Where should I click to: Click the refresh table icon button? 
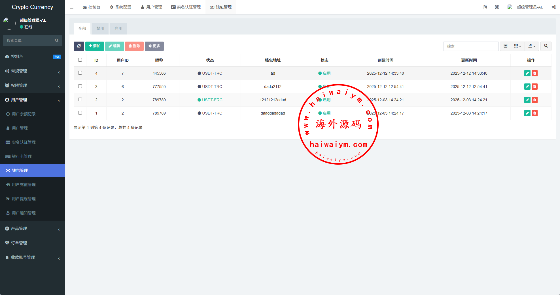79,46
